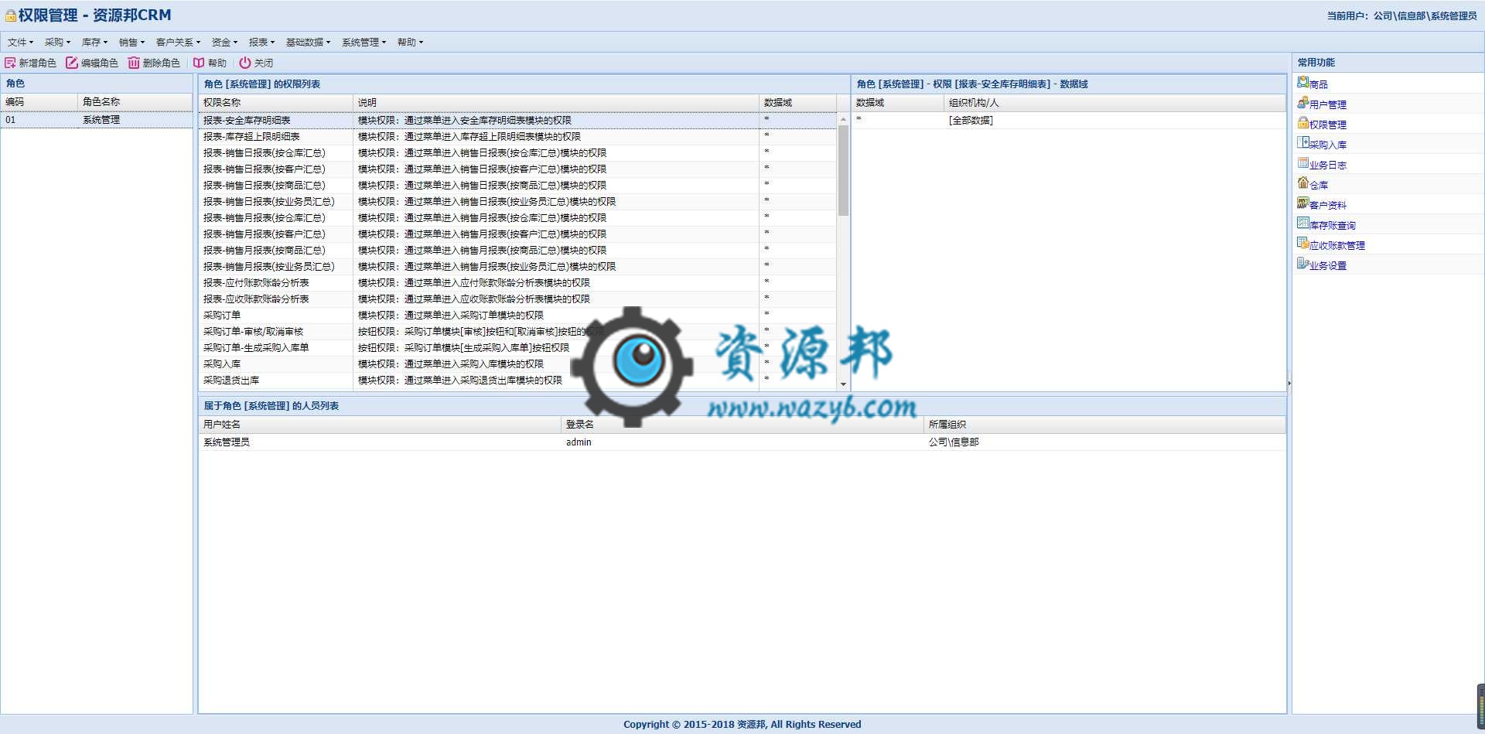Select user row 系统管理员 admin

[742, 442]
